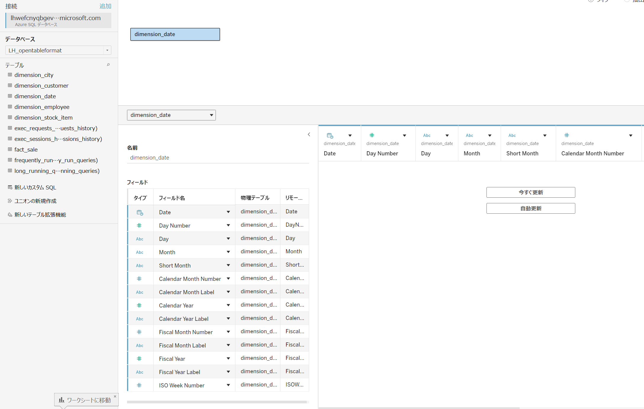Click Abc type icon in Month column header
The height and width of the screenshot is (409, 644).
pos(469,136)
